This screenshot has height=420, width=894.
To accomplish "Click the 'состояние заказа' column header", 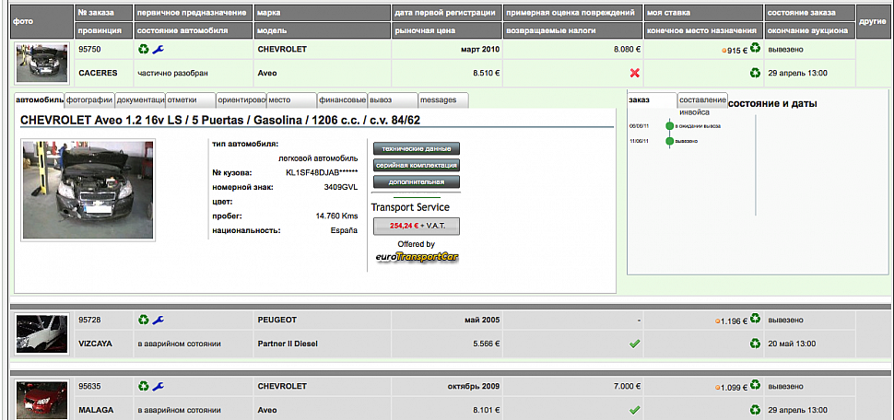I will pos(809,13).
